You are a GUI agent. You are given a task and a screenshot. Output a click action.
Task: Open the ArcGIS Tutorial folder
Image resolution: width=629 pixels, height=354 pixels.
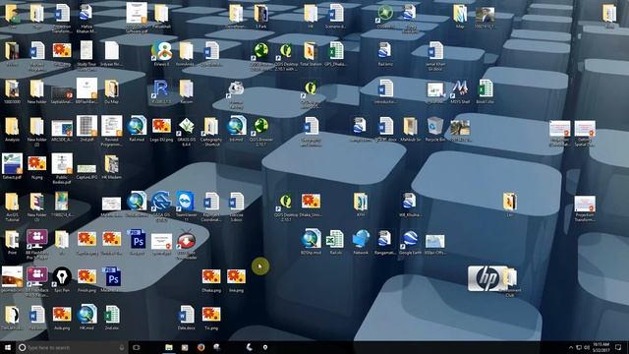pos(12,203)
